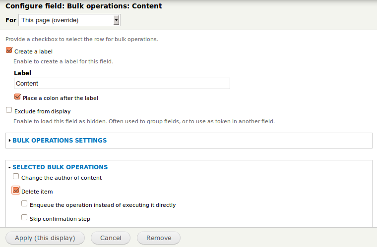Click into the Label text field containing 'Content'
377x247 pixels.
(x=122, y=84)
